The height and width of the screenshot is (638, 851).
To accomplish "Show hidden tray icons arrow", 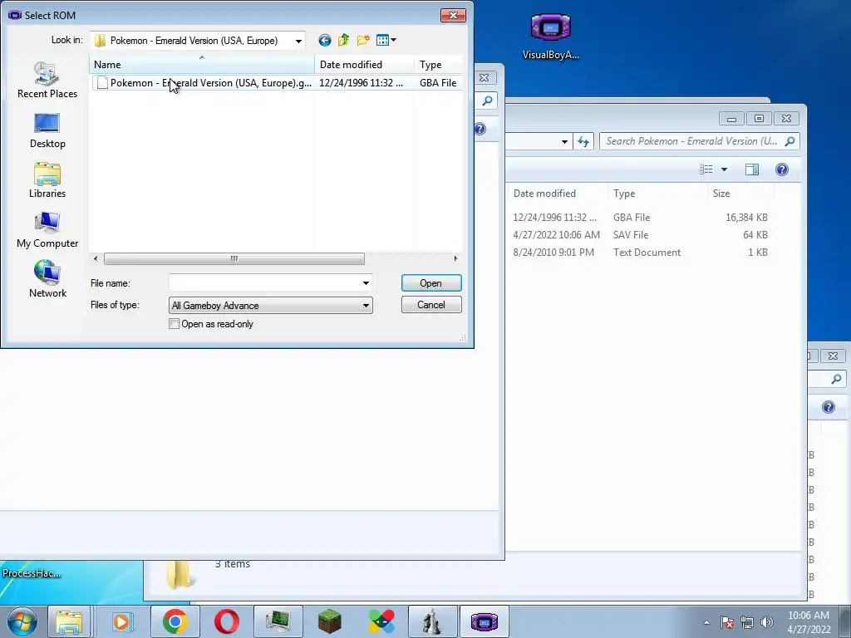I will pos(706,622).
